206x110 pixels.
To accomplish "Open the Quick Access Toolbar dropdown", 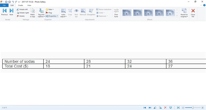I will click(19, 2).
